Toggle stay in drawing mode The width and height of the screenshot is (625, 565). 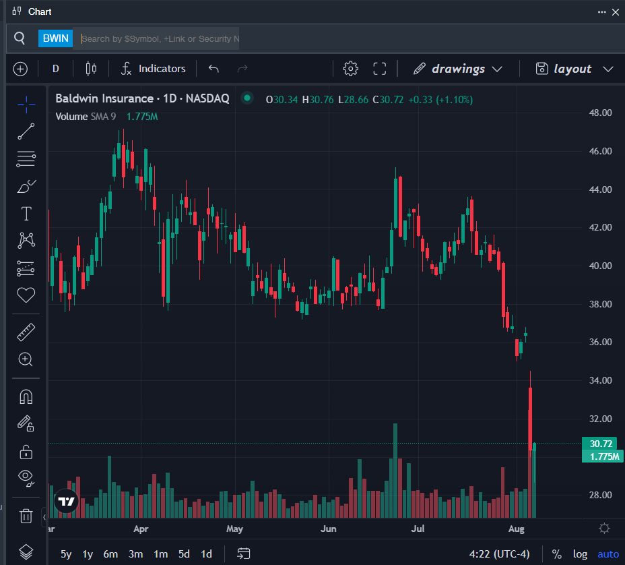tap(26, 423)
